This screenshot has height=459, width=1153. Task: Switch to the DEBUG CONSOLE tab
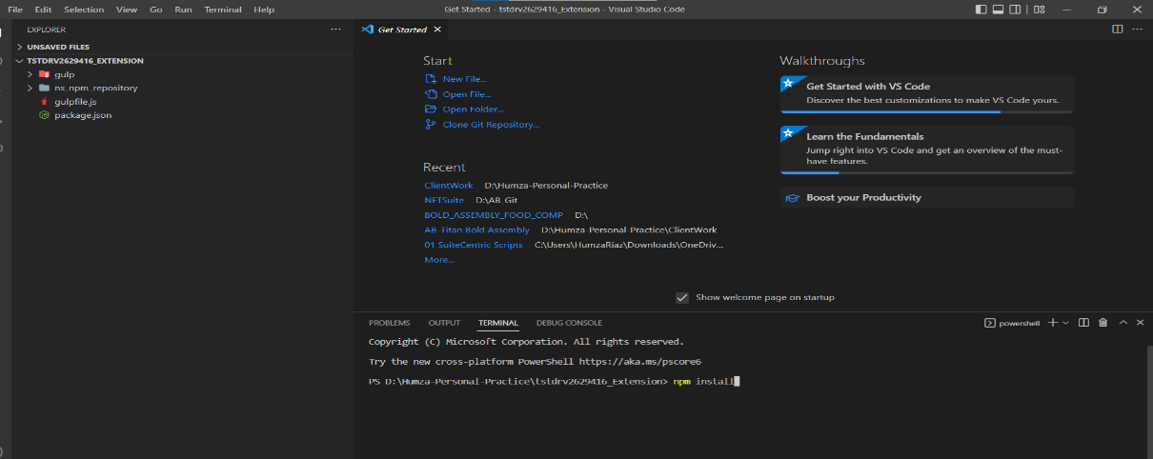pos(569,323)
